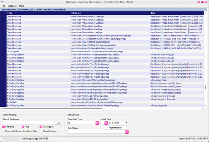Select row MoviePosters-Alpacalypse.package
Screen dimensions: 209x142
click(105, 48)
